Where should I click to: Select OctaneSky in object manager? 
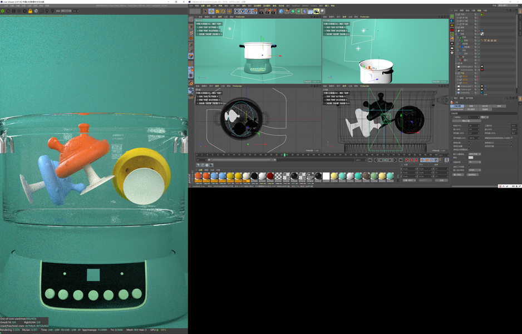[465, 92]
